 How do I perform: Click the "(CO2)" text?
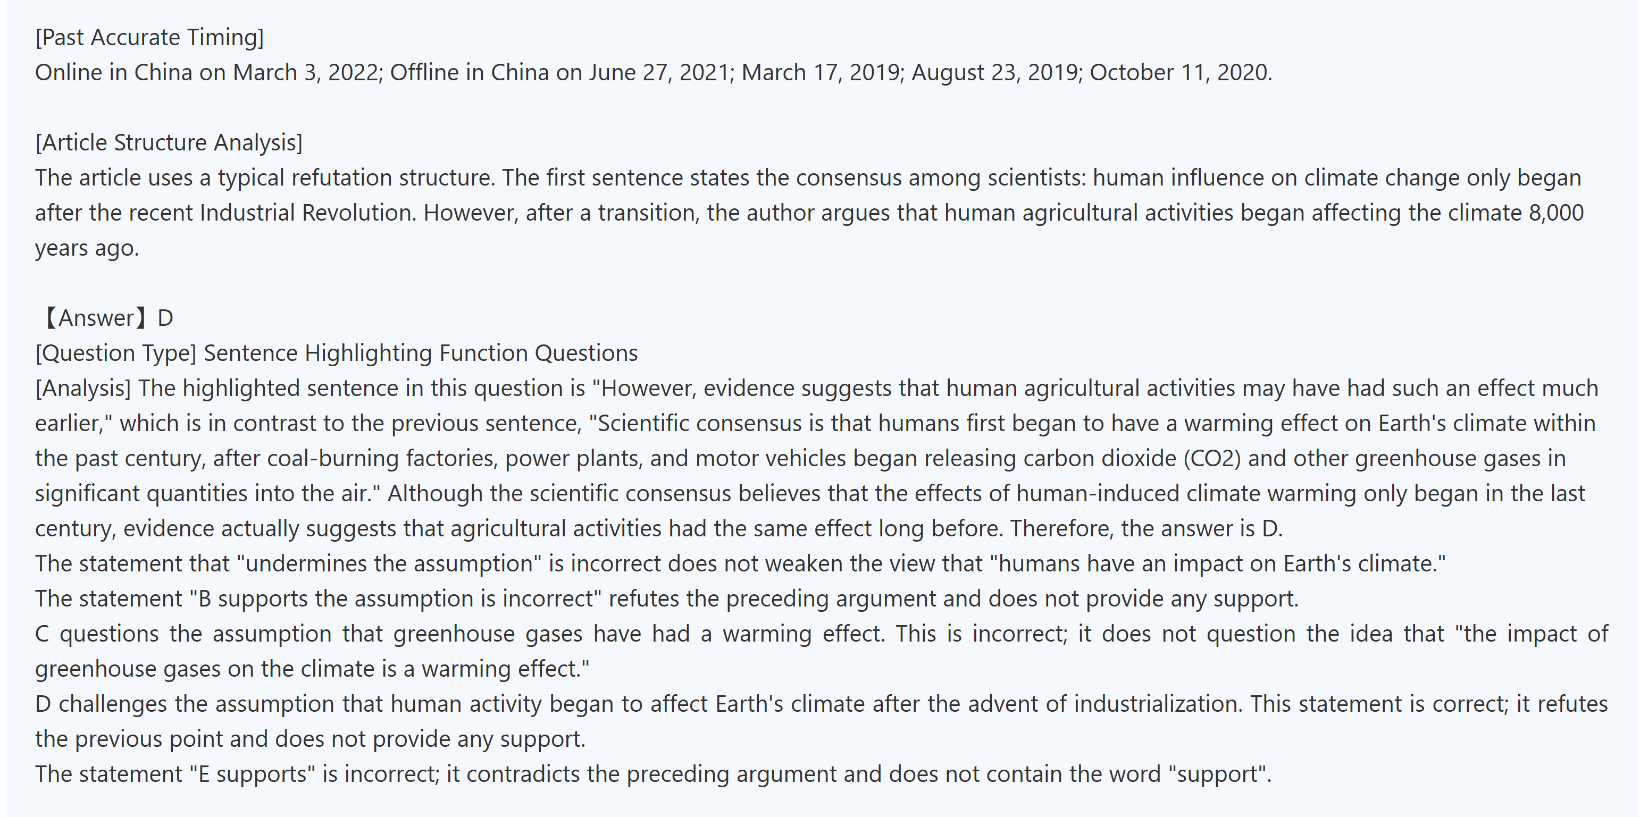pos(1211,458)
